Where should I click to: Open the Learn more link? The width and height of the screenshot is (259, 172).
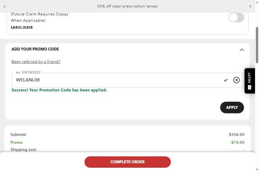click(22, 27)
